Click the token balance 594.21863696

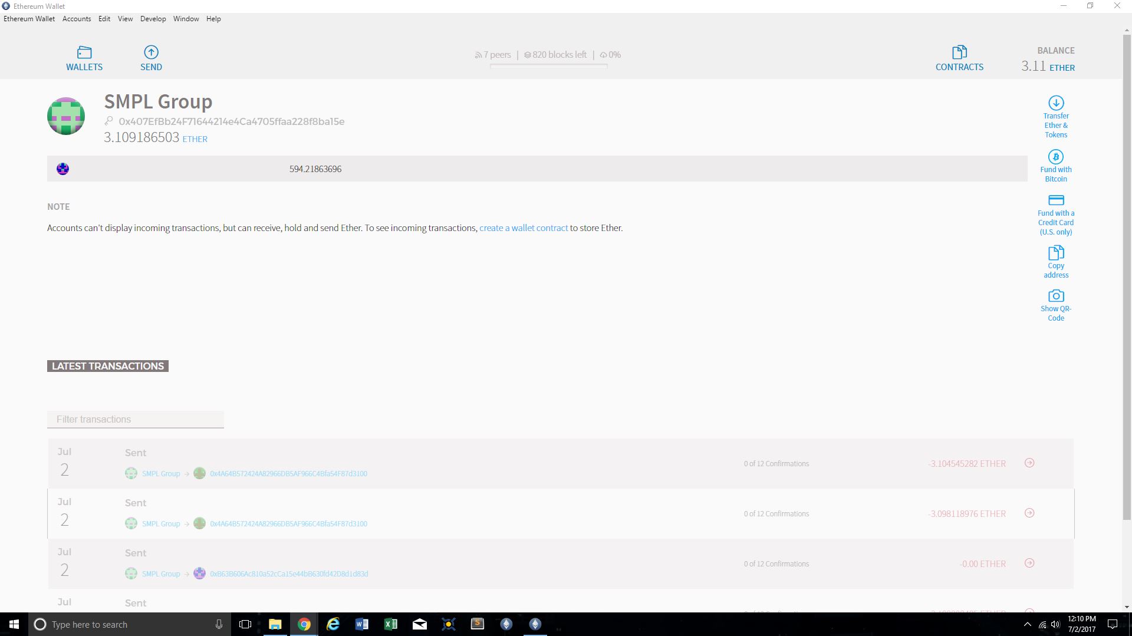(x=315, y=169)
